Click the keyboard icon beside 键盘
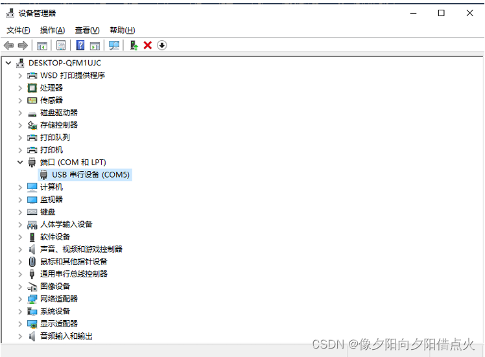The width and height of the screenshot is (485, 357). tap(32, 212)
